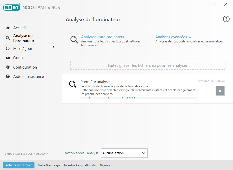Minimize the ESET window
The width and height of the screenshot is (233, 170).
coord(215,4)
